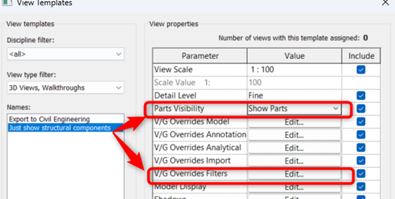Viewport: 395px width, 199px height.
Task: Click the Detail Level parameter cell
Action: click(x=200, y=96)
